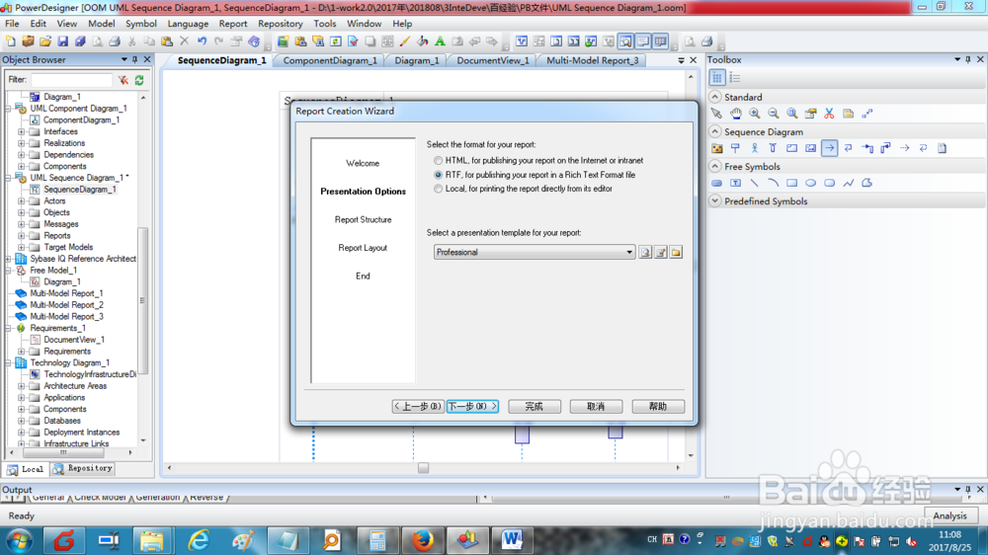Click the green A text format icon

click(x=440, y=41)
